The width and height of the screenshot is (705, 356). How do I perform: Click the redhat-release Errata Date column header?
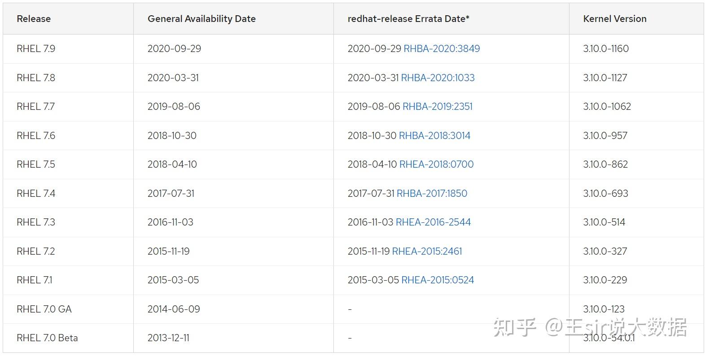pos(408,19)
